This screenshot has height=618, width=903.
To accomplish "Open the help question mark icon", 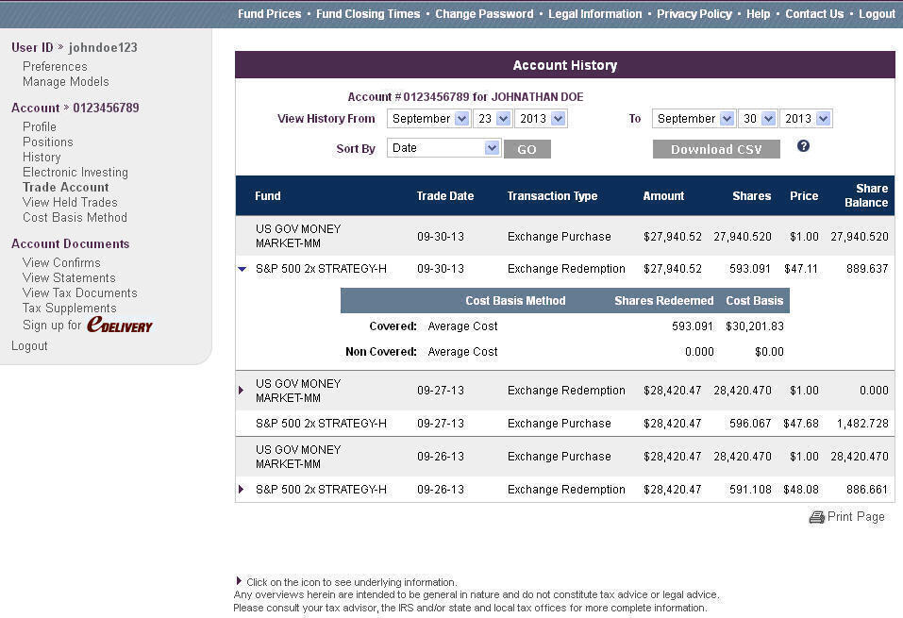I will pos(803,146).
